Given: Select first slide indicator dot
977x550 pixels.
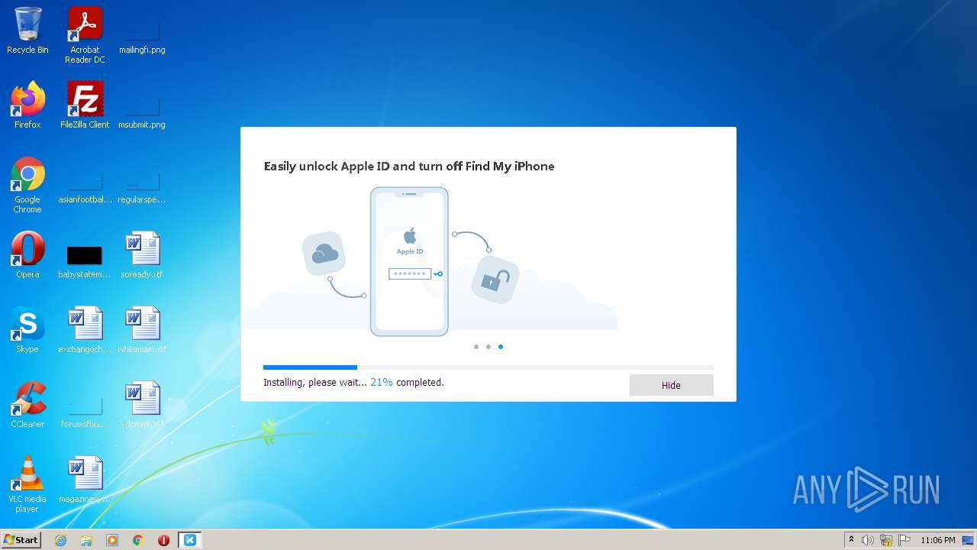Looking at the screenshot, I should [x=476, y=347].
